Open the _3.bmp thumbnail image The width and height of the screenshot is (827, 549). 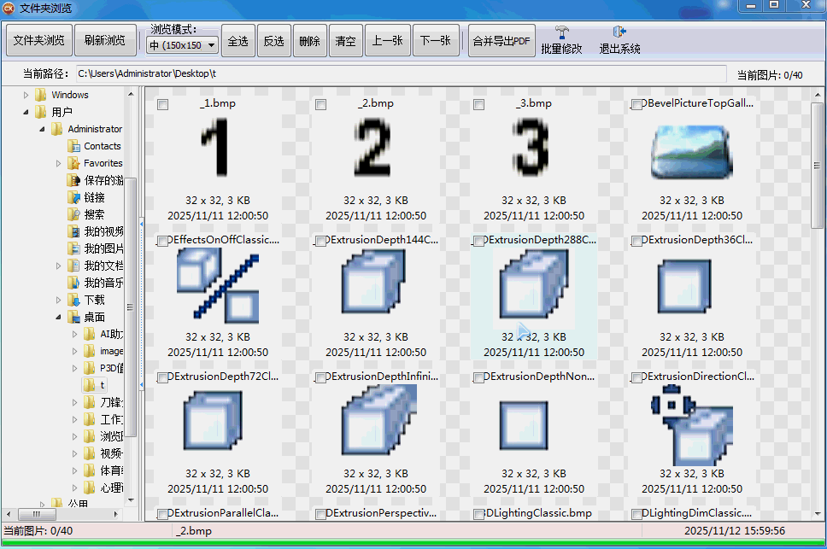pos(531,147)
